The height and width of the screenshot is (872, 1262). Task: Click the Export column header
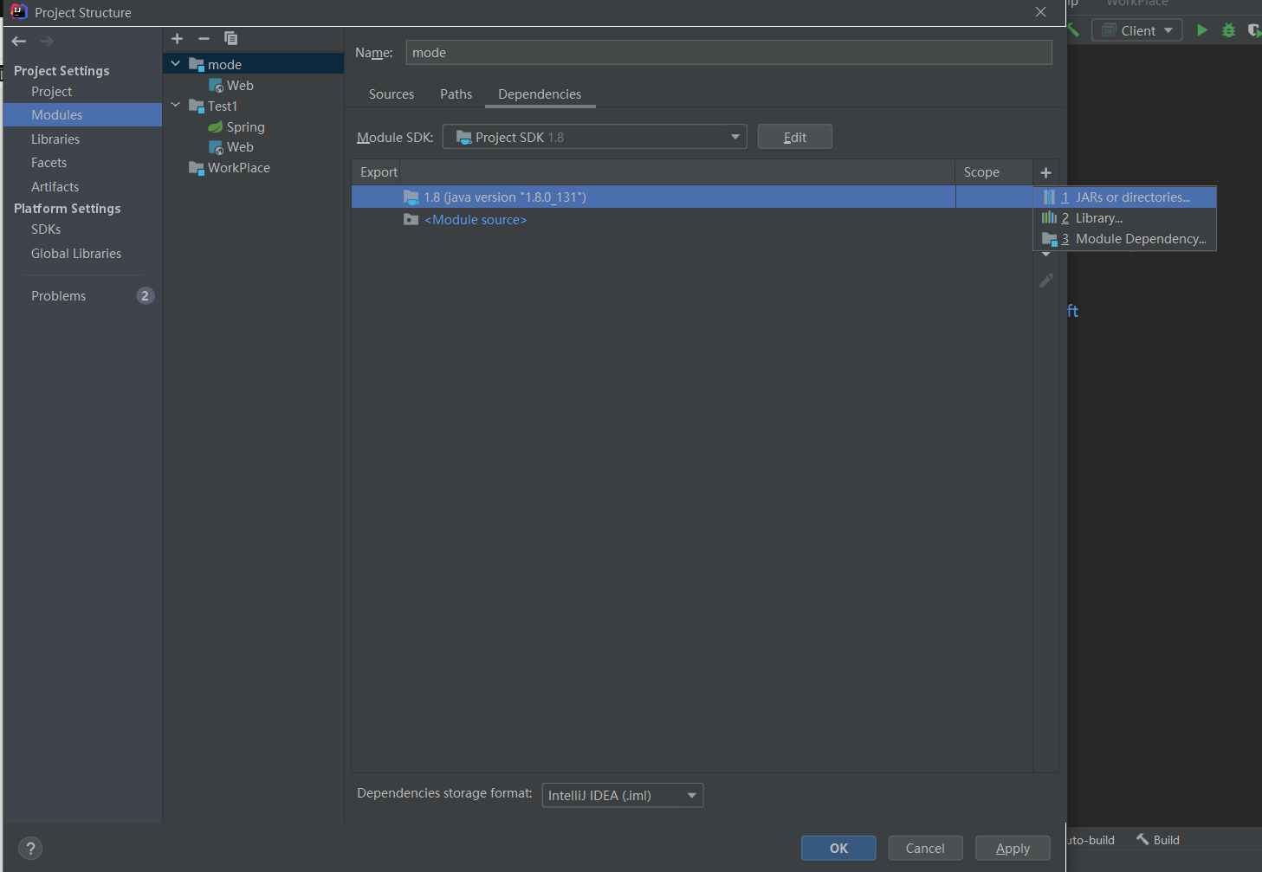[379, 171]
